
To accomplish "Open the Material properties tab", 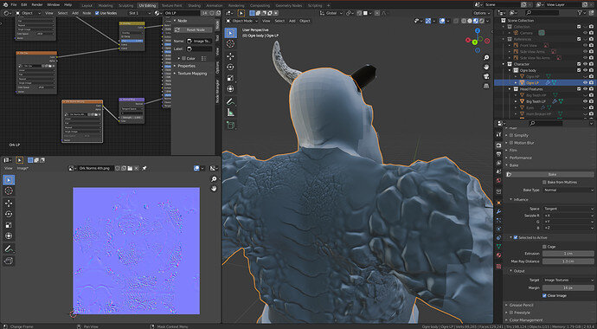I will (498, 255).
